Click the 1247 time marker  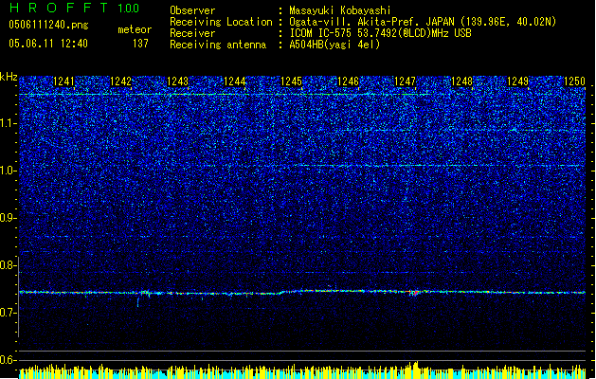406,81
